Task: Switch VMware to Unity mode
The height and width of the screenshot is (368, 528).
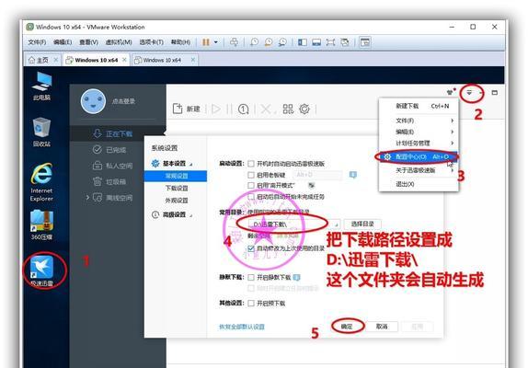Action: point(344,42)
